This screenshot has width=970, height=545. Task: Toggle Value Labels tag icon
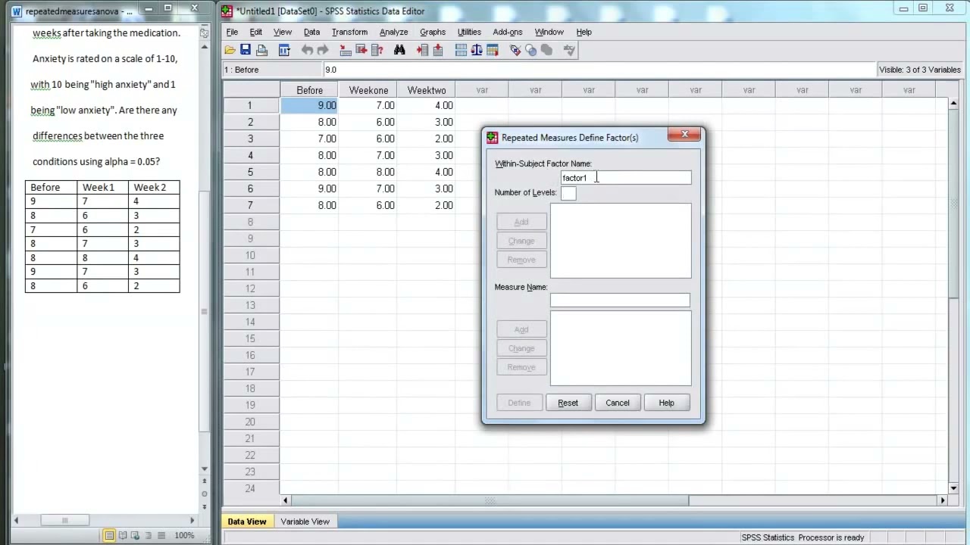point(515,50)
